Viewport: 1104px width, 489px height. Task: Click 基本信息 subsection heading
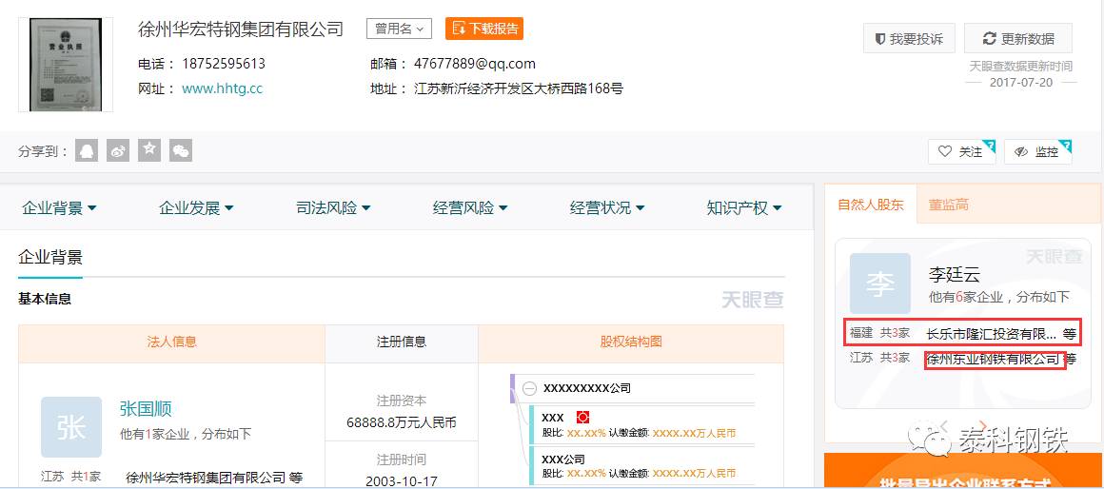coord(45,299)
